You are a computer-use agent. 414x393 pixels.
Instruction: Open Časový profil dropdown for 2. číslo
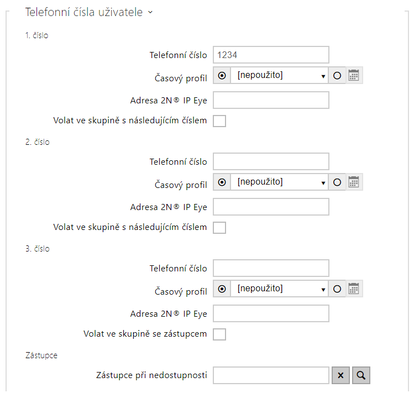coord(280,182)
